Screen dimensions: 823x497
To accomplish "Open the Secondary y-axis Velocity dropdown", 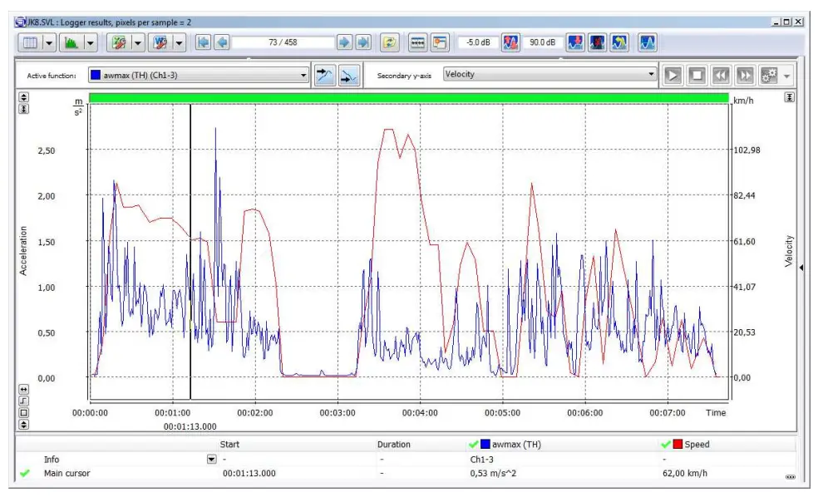I will coord(651,75).
